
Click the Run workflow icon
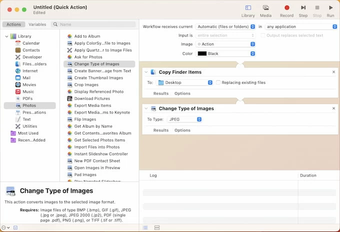pos(330,7)
